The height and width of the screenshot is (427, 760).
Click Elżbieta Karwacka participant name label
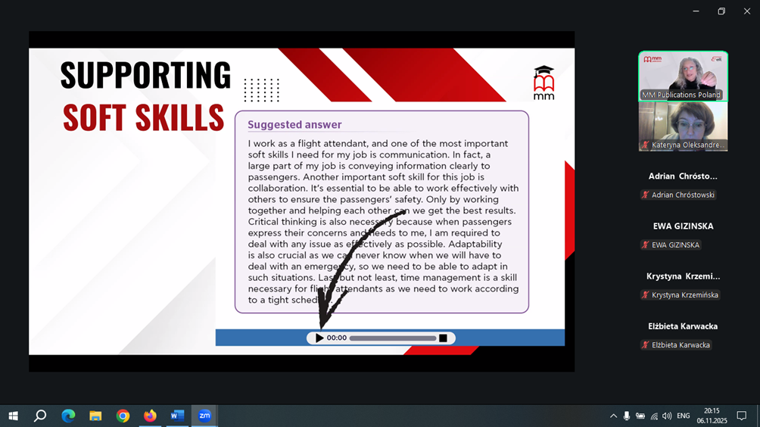click(x=681, y=345)
